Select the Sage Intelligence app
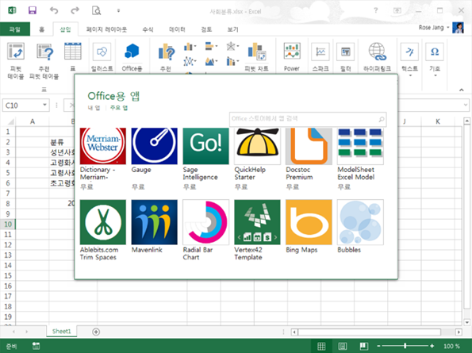This screenshot has width=472, height=353. point(205,159)
